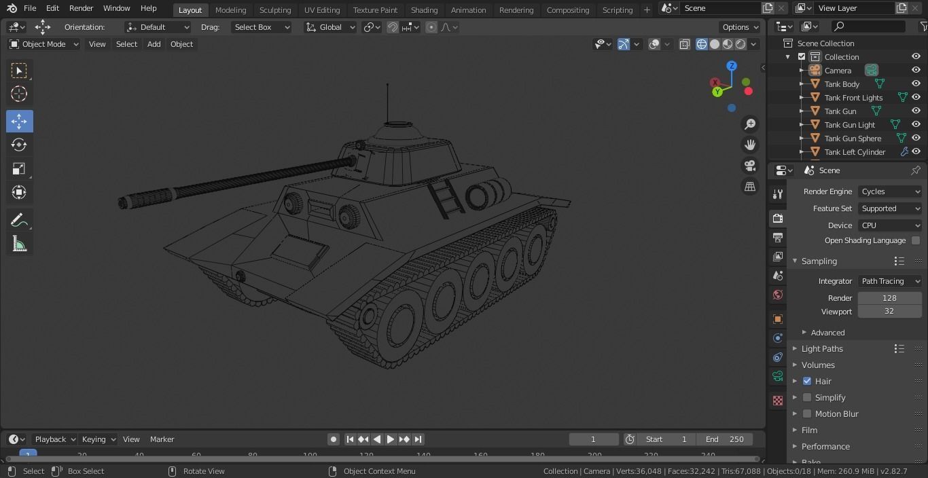Open the Render menu
This screenshot has height=478, width=928.
[81, 8]
